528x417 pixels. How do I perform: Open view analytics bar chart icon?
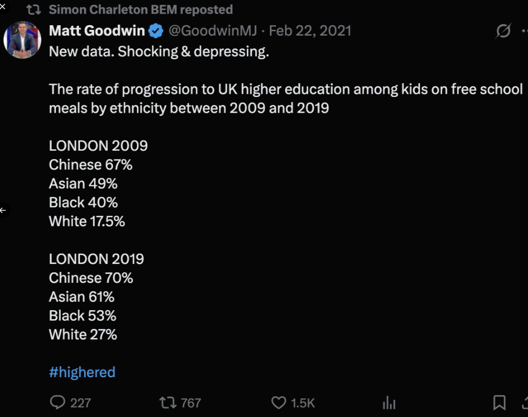pyautogui.click(x=389, y=402)
